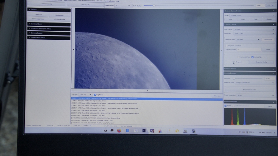278x156 pixels.
Task: Collapse the Controls: Histogram header
Action: coord(250,102)
